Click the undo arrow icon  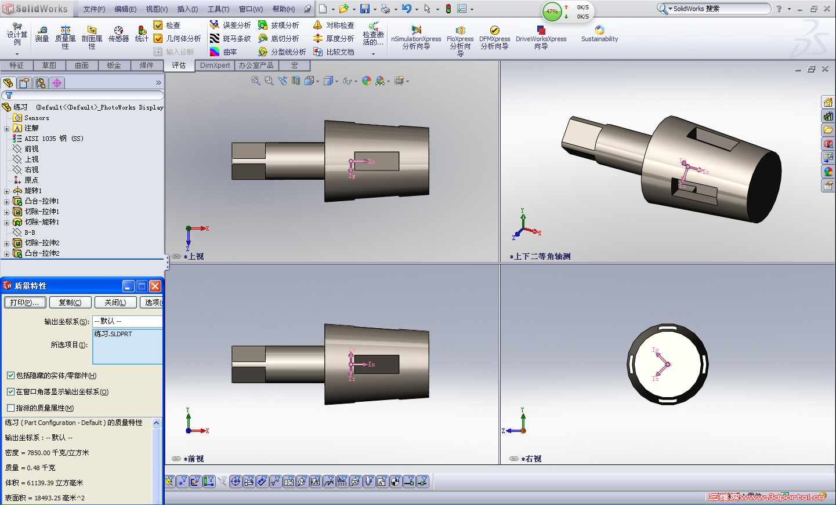tap(406, 9)
